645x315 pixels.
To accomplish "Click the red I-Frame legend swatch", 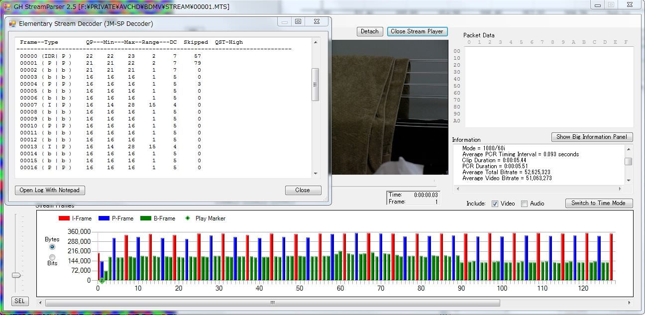I will pyautogui.click(x=64, y=218).
